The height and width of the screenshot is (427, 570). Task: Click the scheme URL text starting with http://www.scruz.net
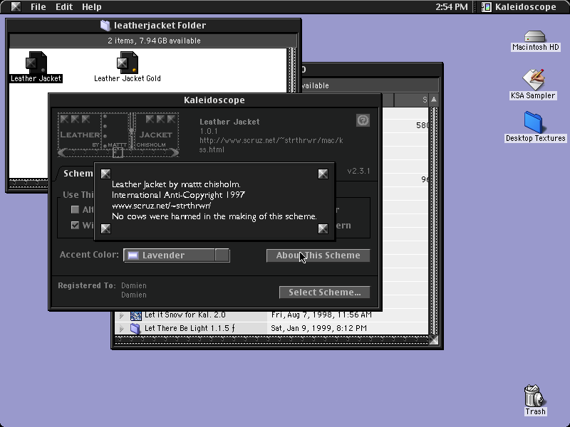pyautogui.click(x=271, y=145)
